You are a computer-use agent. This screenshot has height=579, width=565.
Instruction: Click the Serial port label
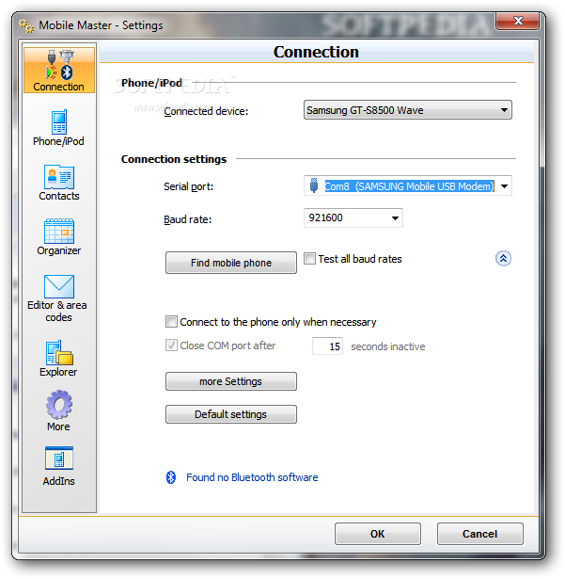(x=188, y=186)
